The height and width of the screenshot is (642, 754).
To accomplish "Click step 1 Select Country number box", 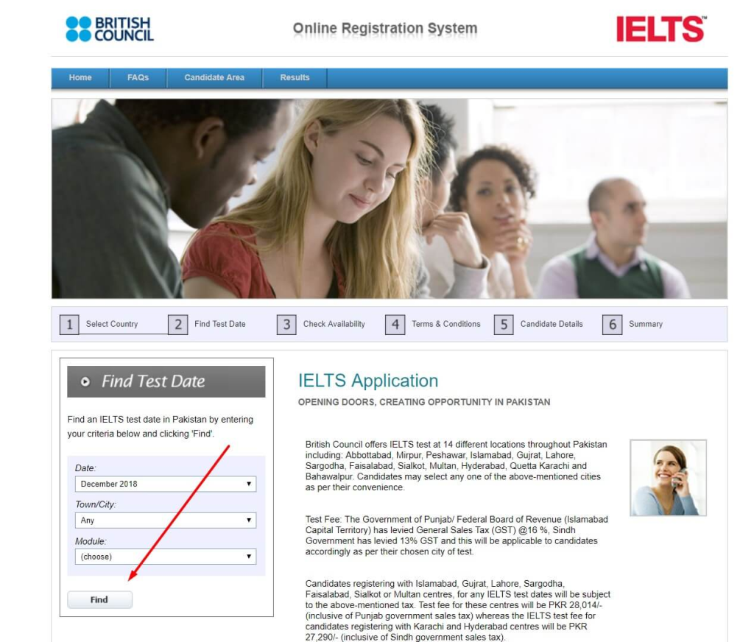I will coord(69,325).
